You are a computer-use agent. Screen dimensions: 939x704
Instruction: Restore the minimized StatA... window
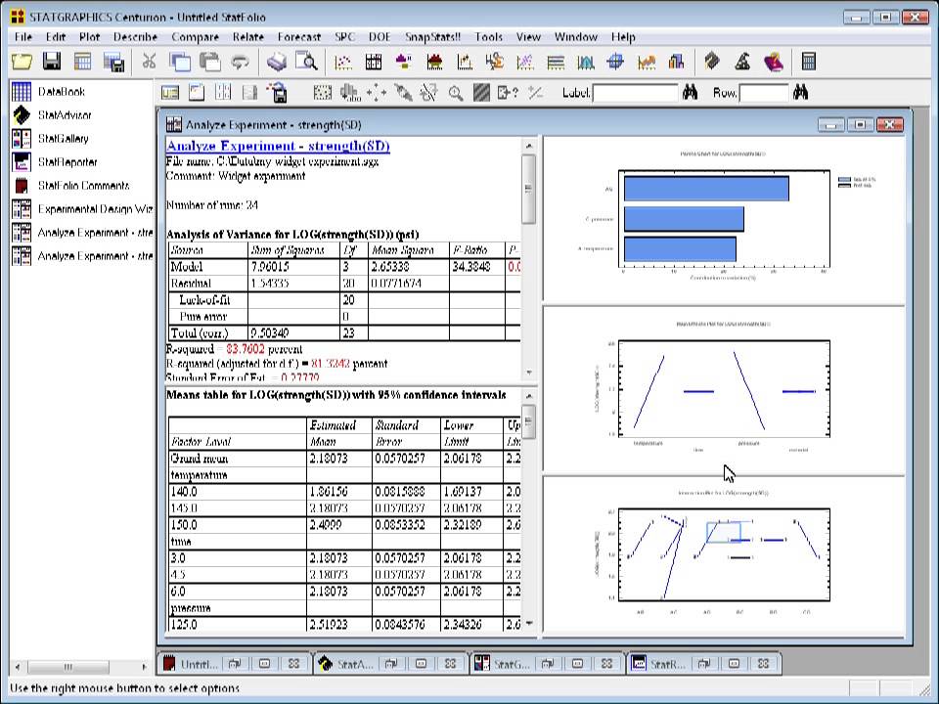coord(391,664)
